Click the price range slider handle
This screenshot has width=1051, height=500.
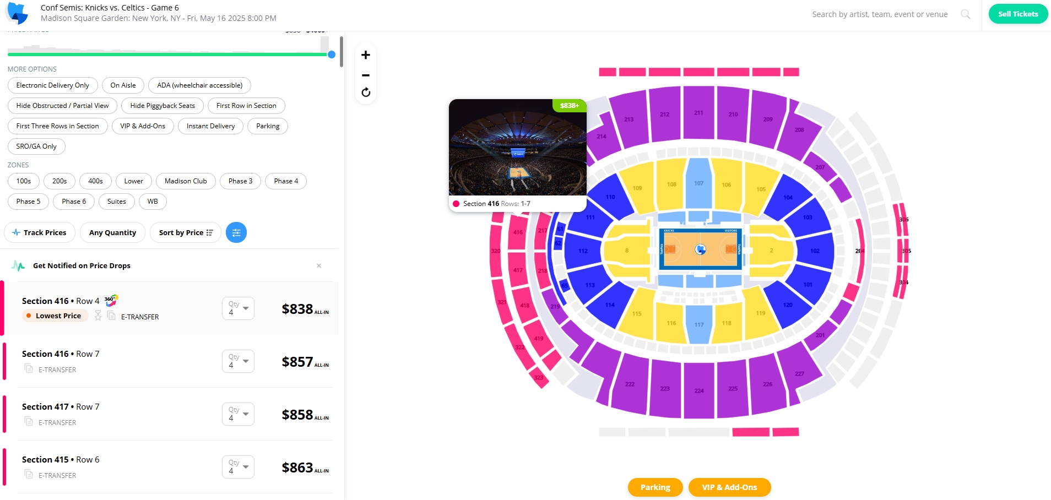332,55
